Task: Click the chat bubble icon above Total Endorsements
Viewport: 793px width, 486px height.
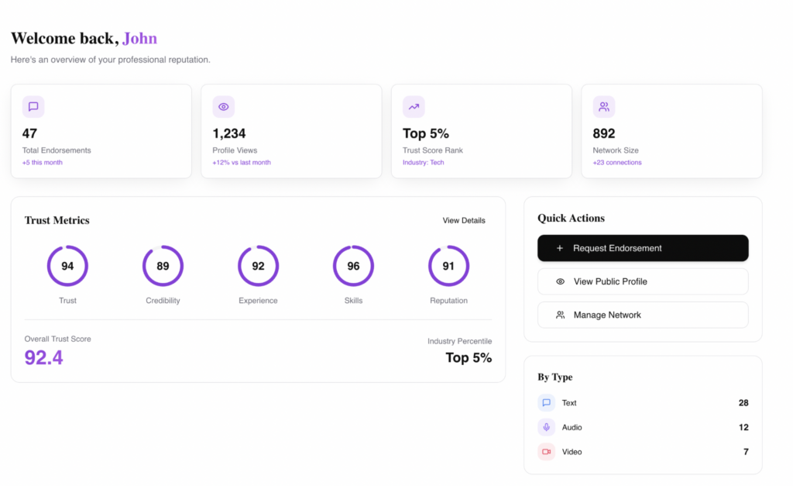Action: point(33,106)
